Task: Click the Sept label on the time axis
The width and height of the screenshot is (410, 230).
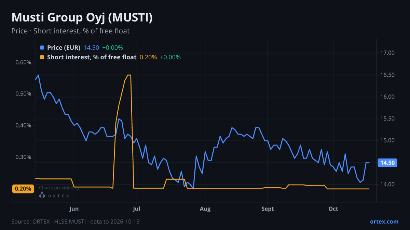Action: (268, 209)
